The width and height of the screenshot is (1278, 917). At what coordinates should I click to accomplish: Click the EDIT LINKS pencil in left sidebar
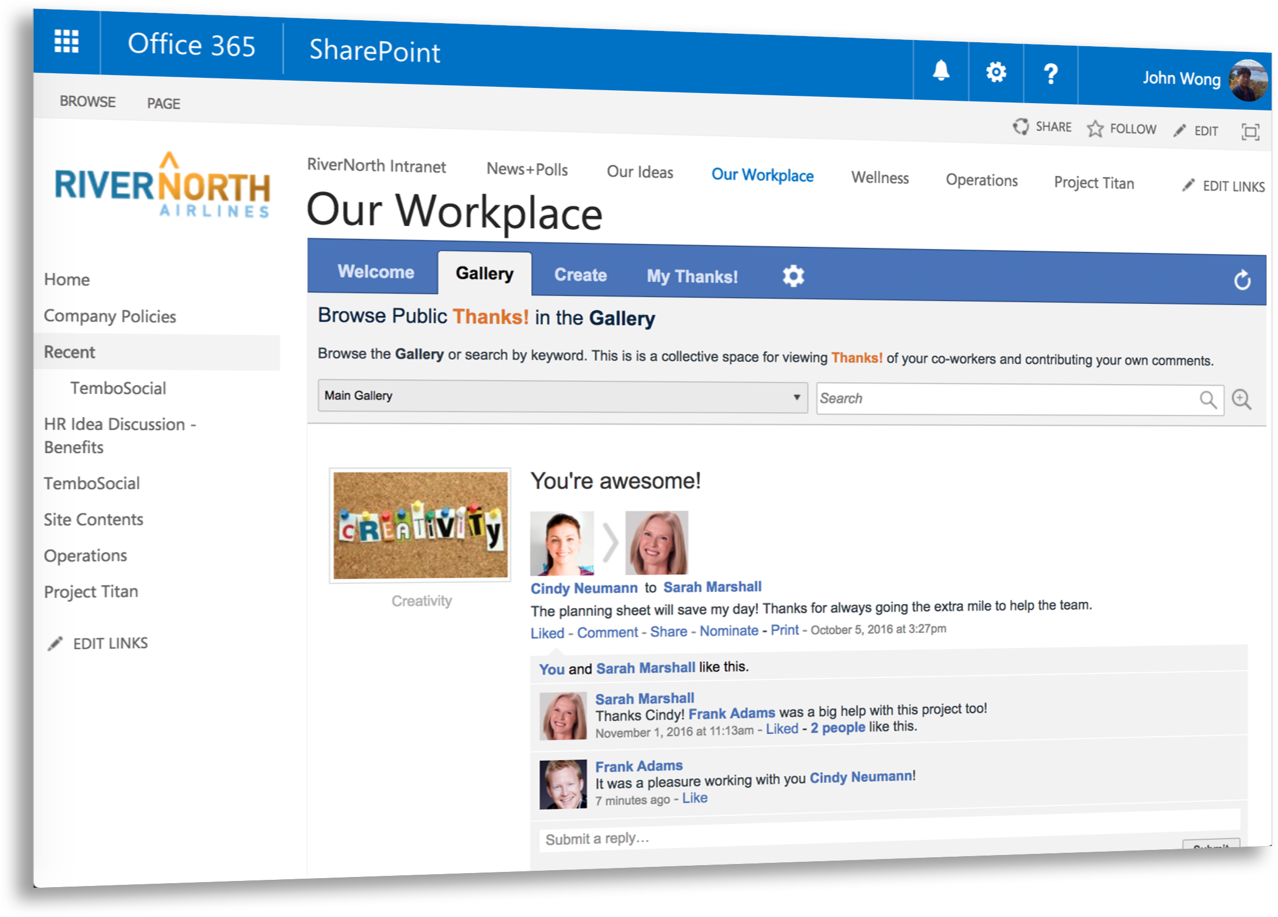(x=55, y=644)
